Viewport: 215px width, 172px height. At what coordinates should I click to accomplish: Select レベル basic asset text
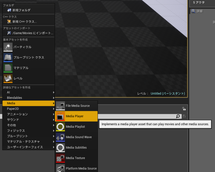point(18,78)
